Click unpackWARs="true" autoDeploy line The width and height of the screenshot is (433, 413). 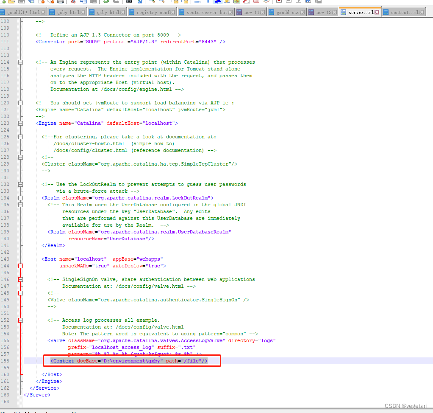tap(112, 266)
